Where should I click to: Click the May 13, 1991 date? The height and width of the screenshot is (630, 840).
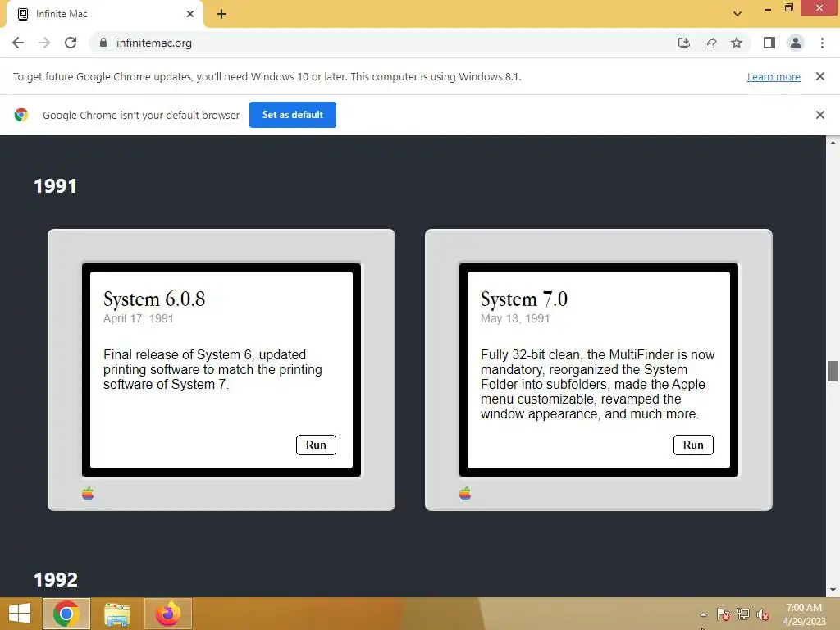(515, 319)
